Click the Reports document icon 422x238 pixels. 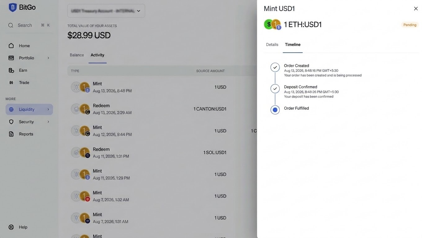click(x=11, y=134)
